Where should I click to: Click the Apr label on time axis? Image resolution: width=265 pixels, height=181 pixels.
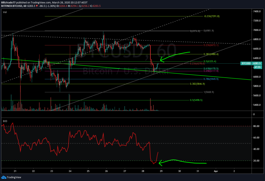216,171
